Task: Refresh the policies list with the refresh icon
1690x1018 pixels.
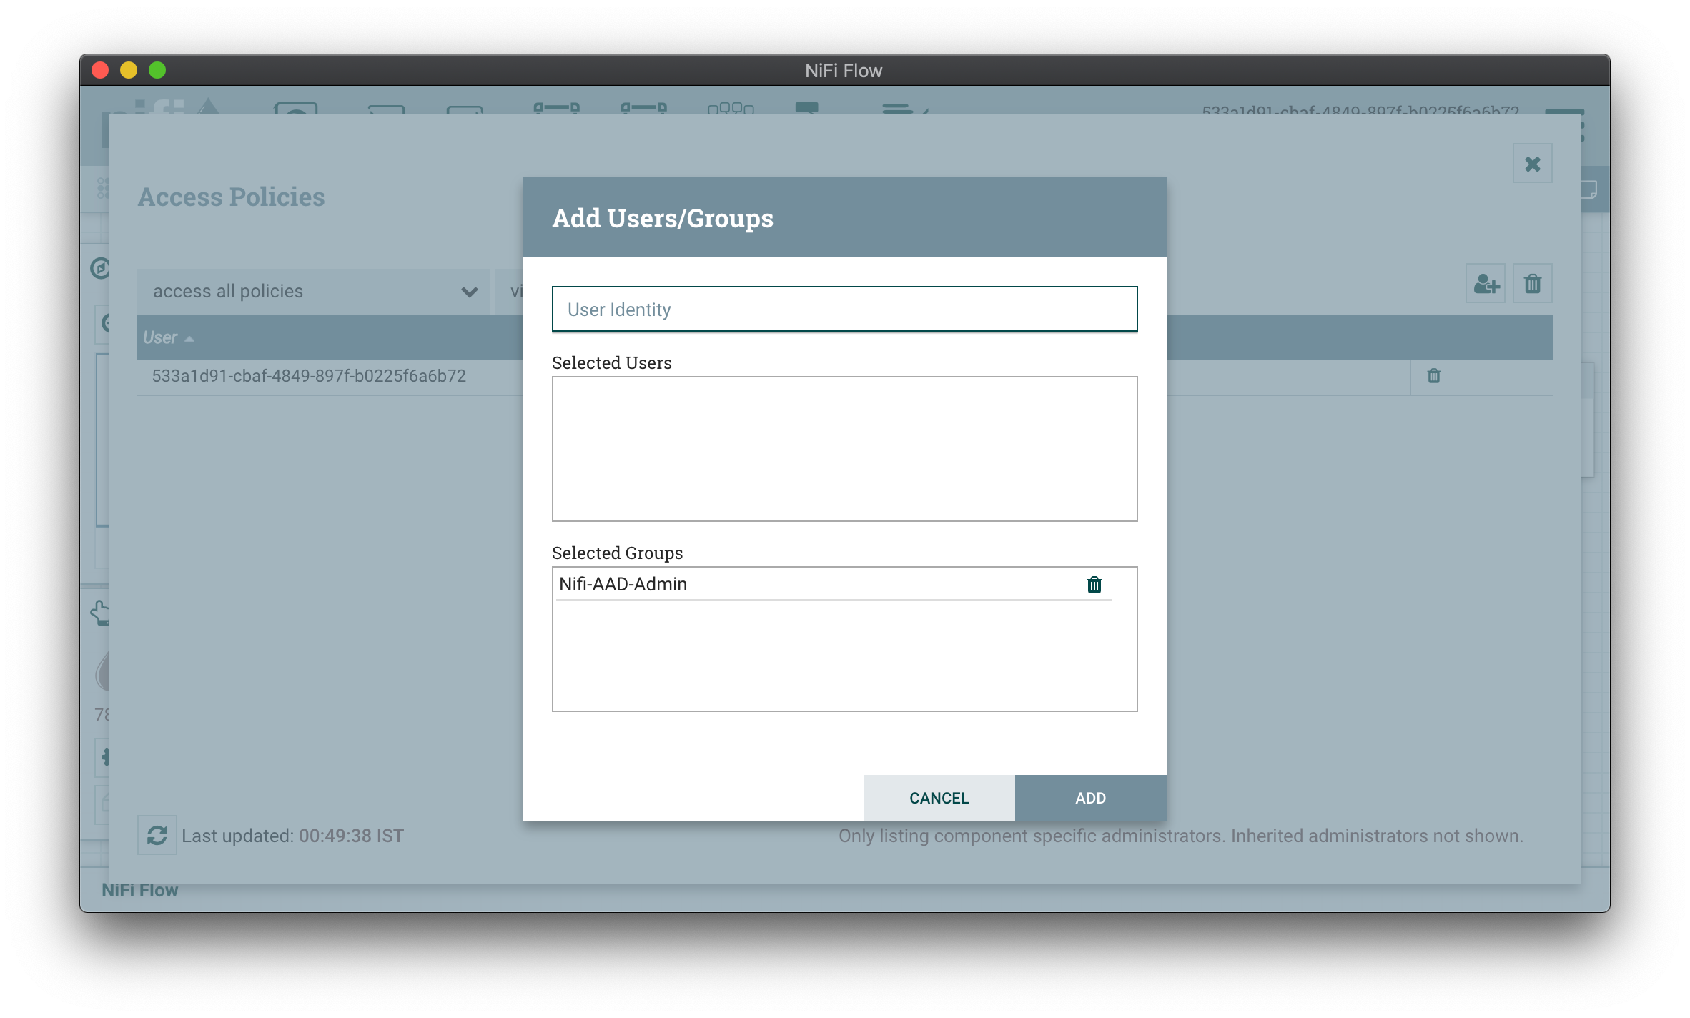Action: [157, 835]
